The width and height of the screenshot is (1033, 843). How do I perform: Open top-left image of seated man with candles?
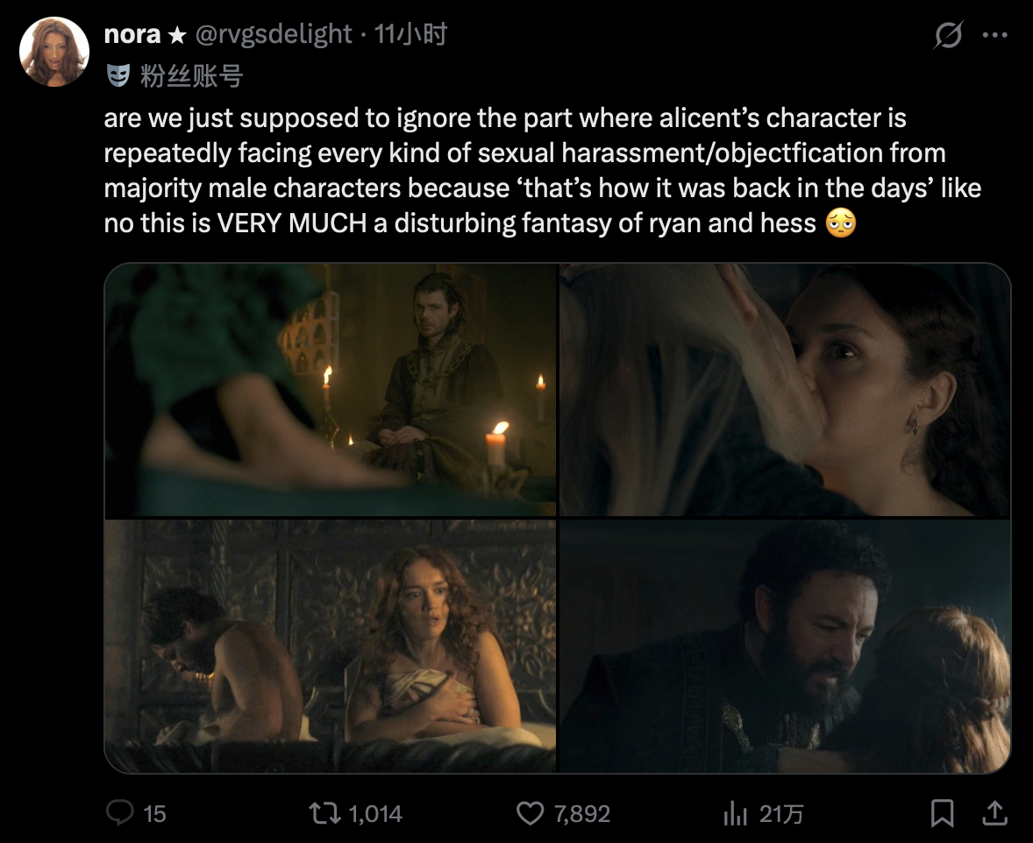(x=330, y=389)
